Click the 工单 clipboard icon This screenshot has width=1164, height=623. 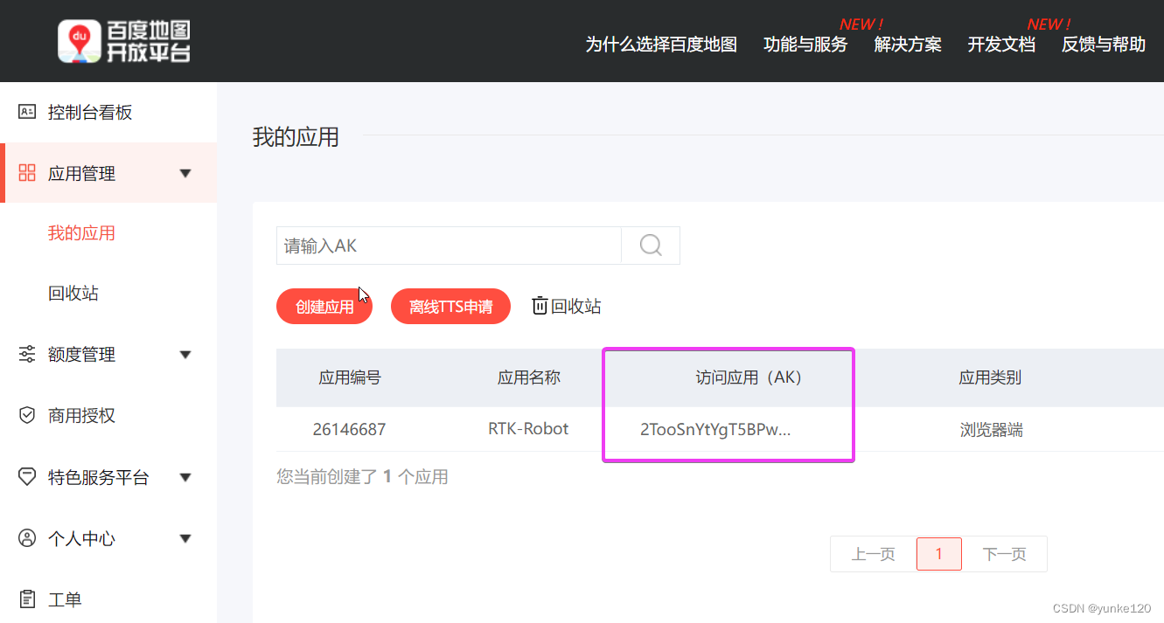point(27,599)
